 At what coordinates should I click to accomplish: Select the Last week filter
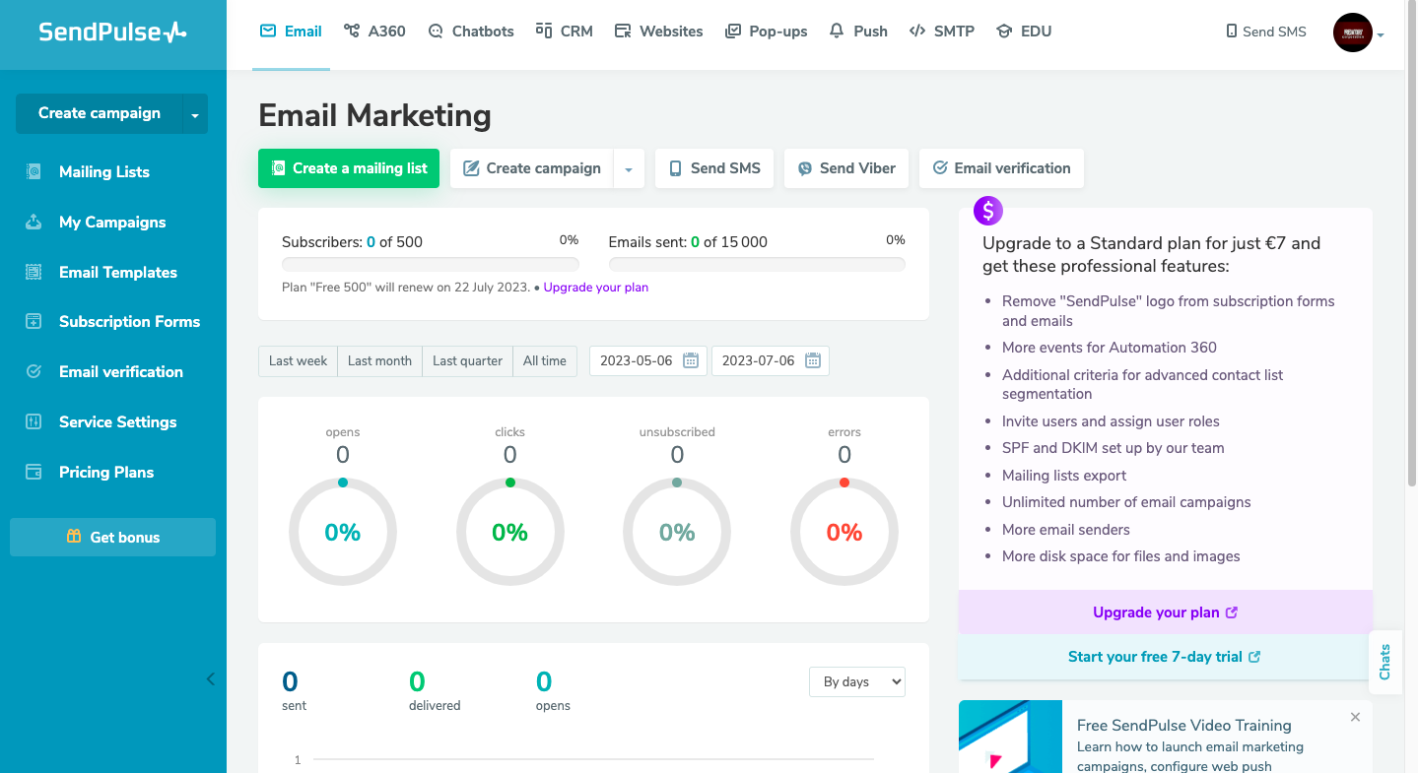point(298,360)
